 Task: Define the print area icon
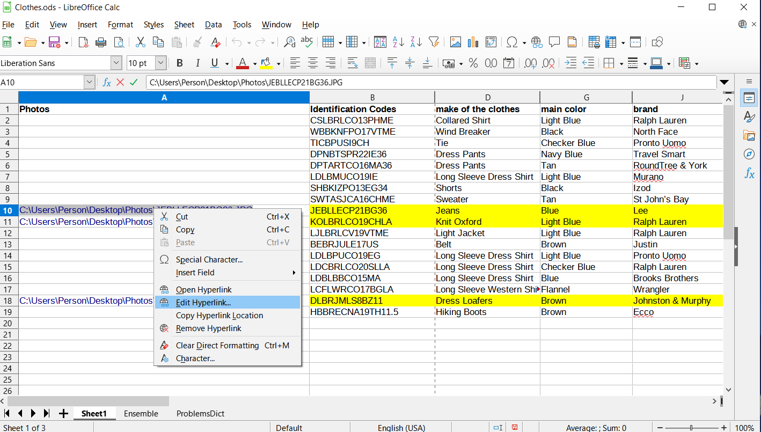(594, 42)
